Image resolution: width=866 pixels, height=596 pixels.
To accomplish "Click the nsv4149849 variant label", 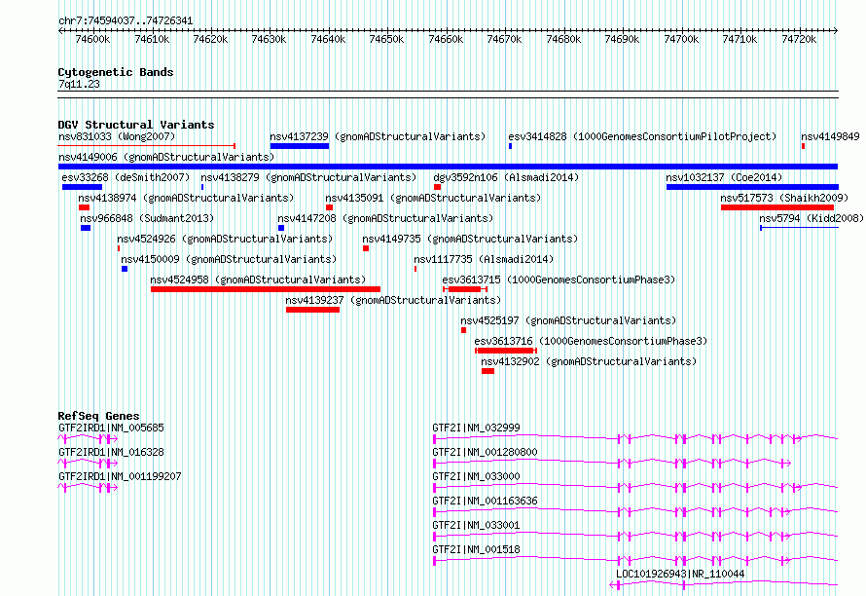I will coord(830,136).
